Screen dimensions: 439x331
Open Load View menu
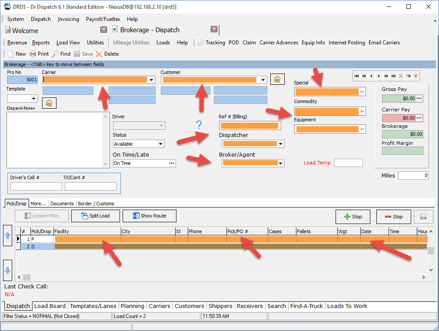click(68, 43)
